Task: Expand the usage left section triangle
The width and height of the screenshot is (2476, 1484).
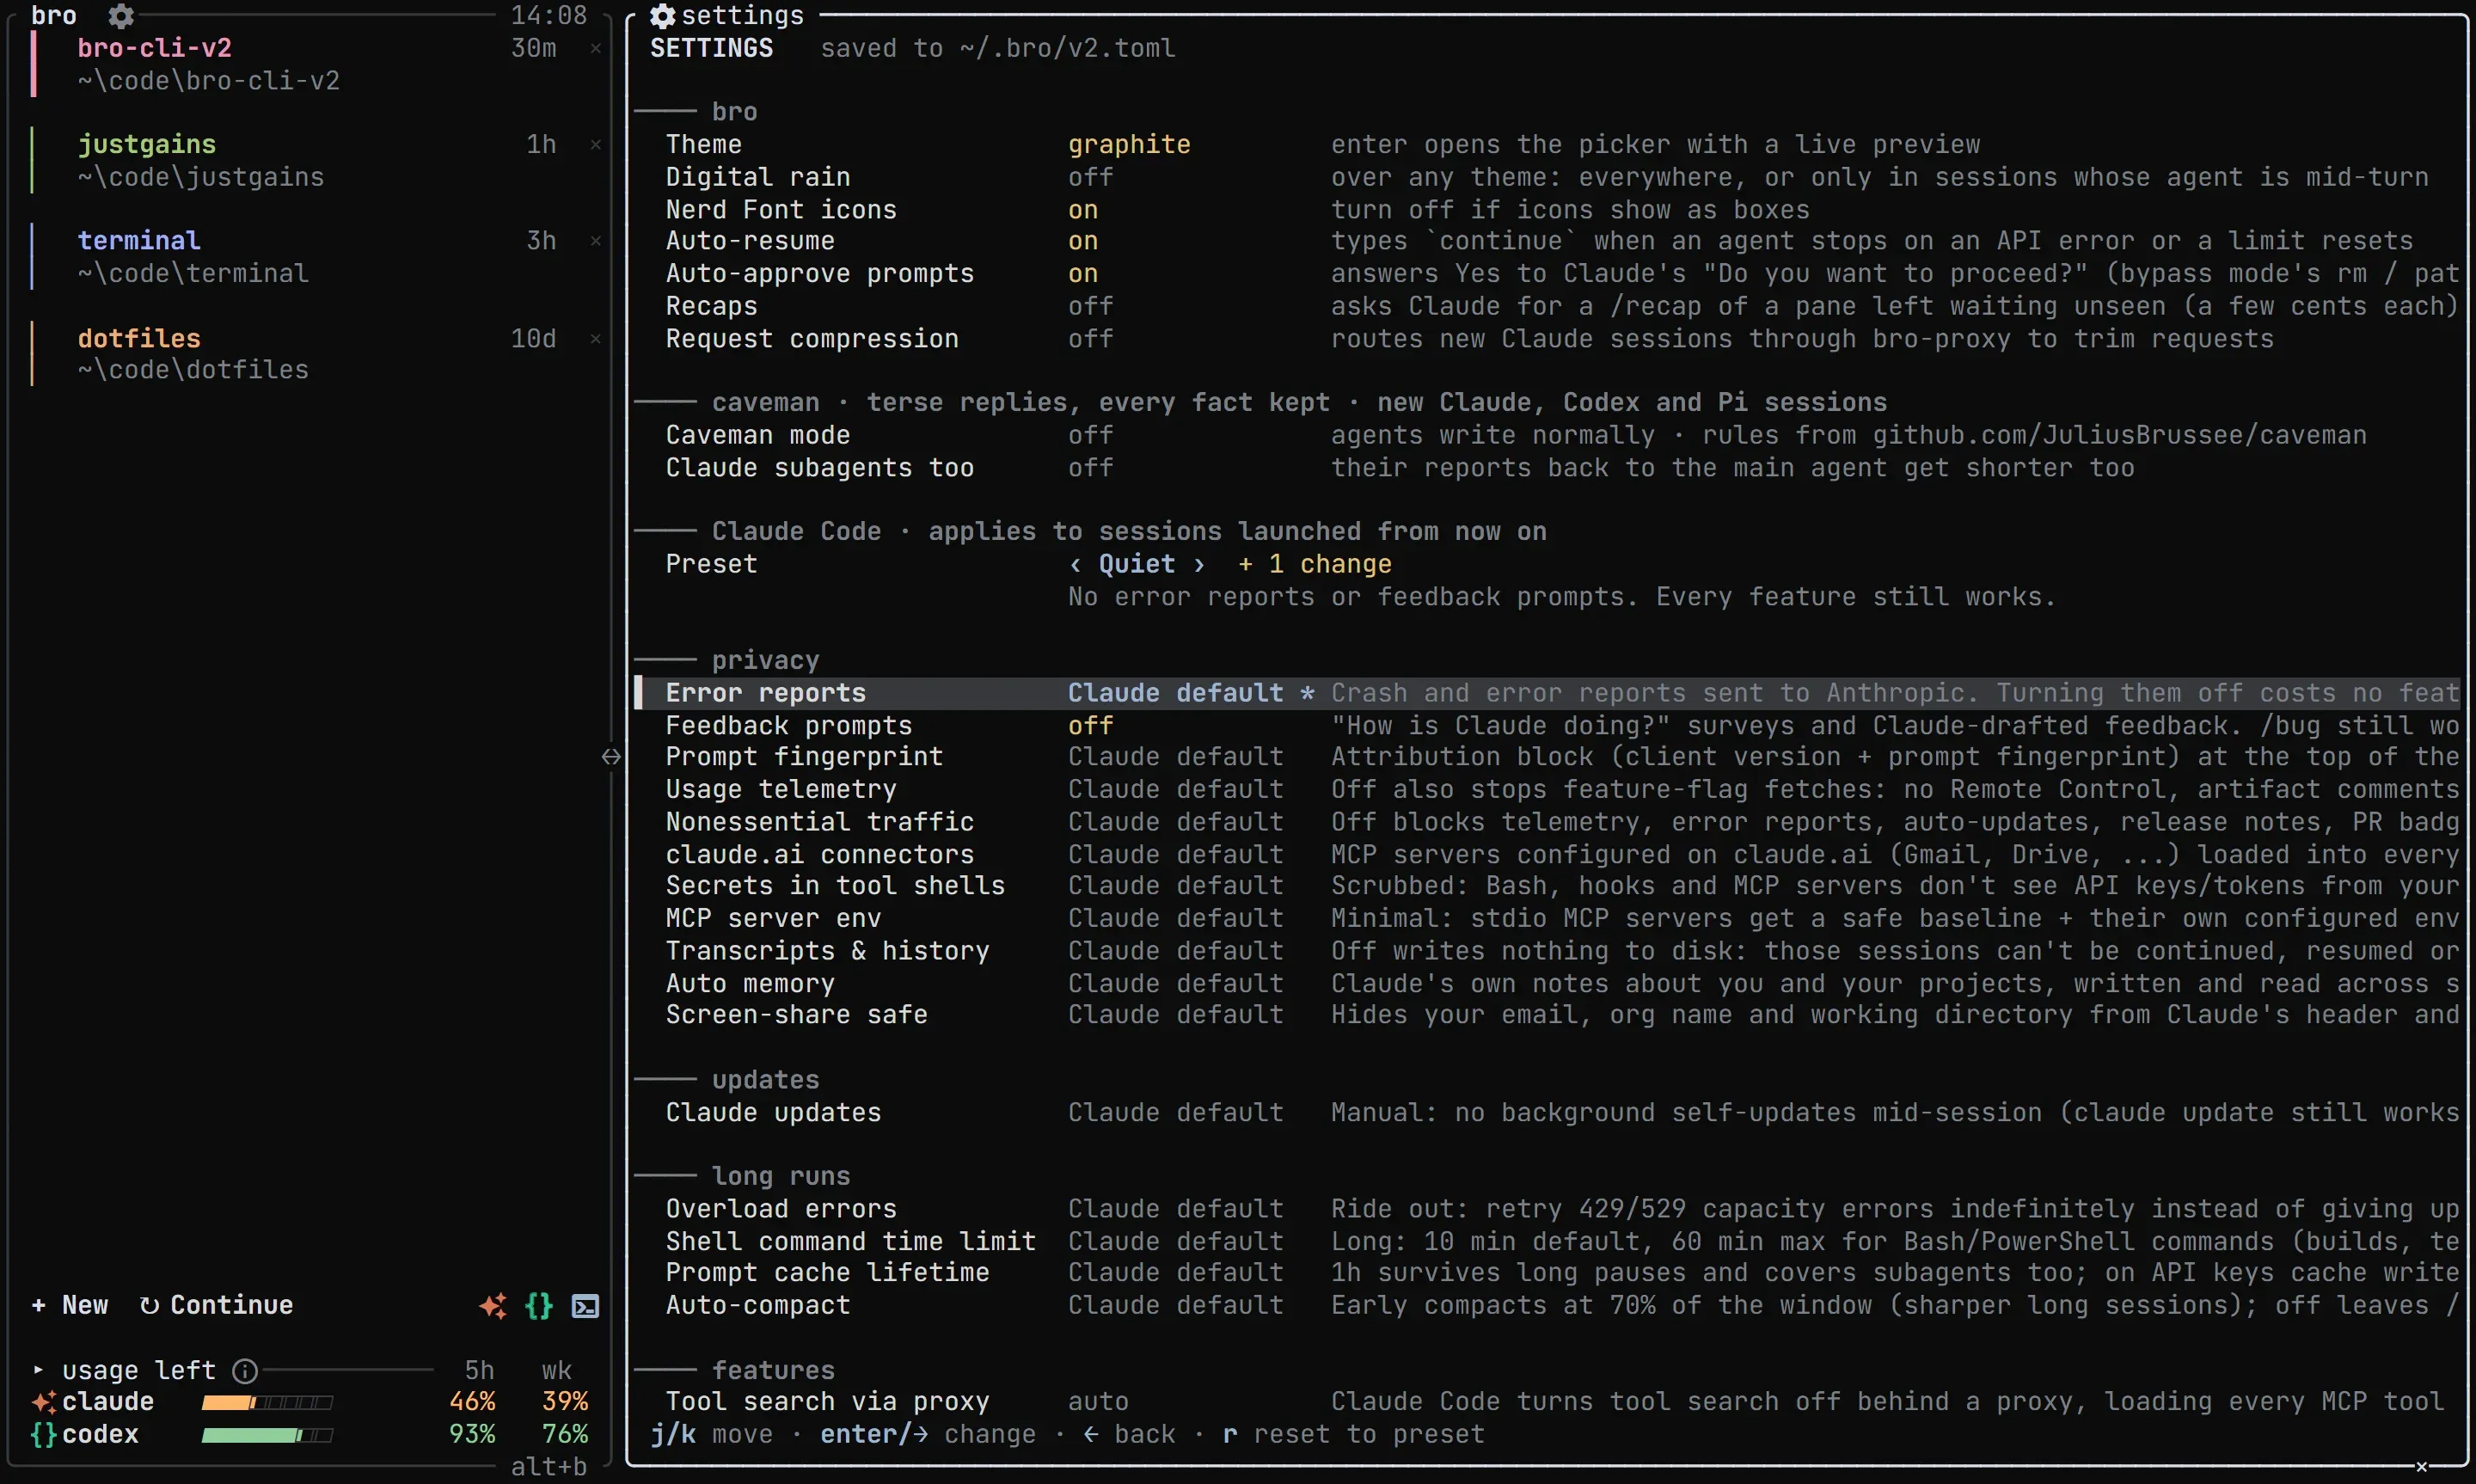Action: tap(38, 1370)
